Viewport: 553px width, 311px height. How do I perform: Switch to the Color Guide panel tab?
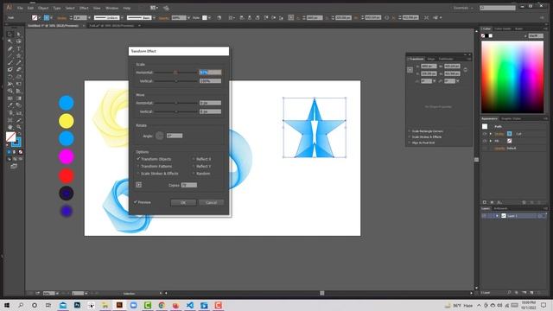pos(503,29)
